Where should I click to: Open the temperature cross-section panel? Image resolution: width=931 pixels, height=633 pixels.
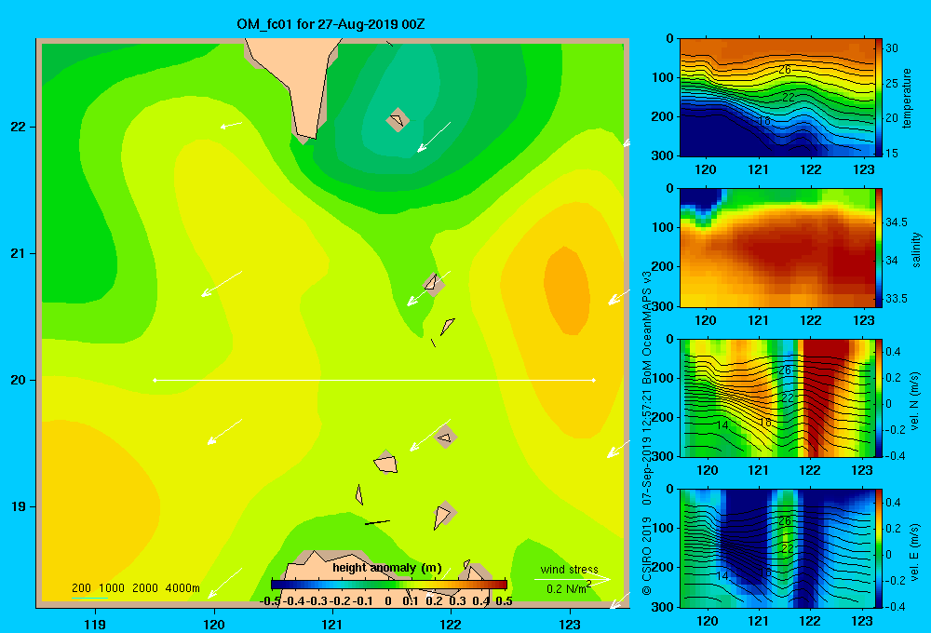pyautogui.click(x=776, y=98)
